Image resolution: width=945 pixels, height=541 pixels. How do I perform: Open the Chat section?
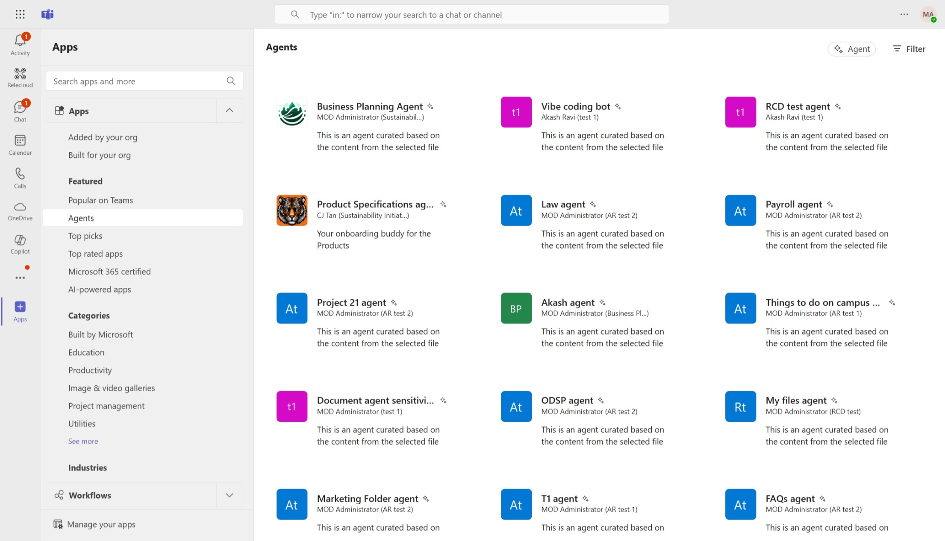(x=20, y=109)
